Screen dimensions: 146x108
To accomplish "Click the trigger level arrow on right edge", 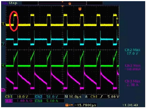I will click(117, 19).
